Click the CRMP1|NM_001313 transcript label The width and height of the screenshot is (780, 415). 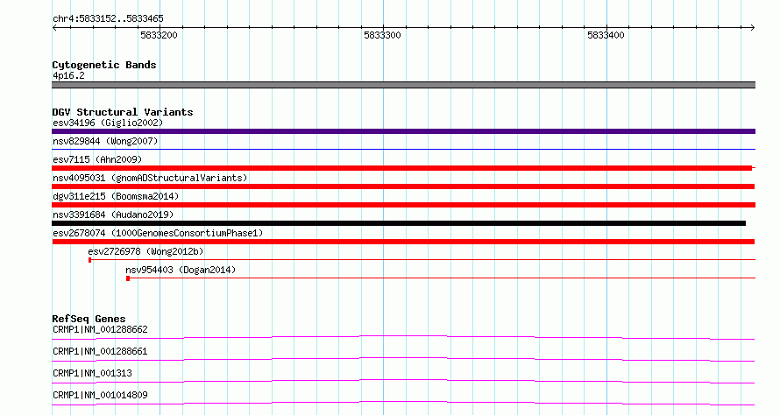point(93,373)
